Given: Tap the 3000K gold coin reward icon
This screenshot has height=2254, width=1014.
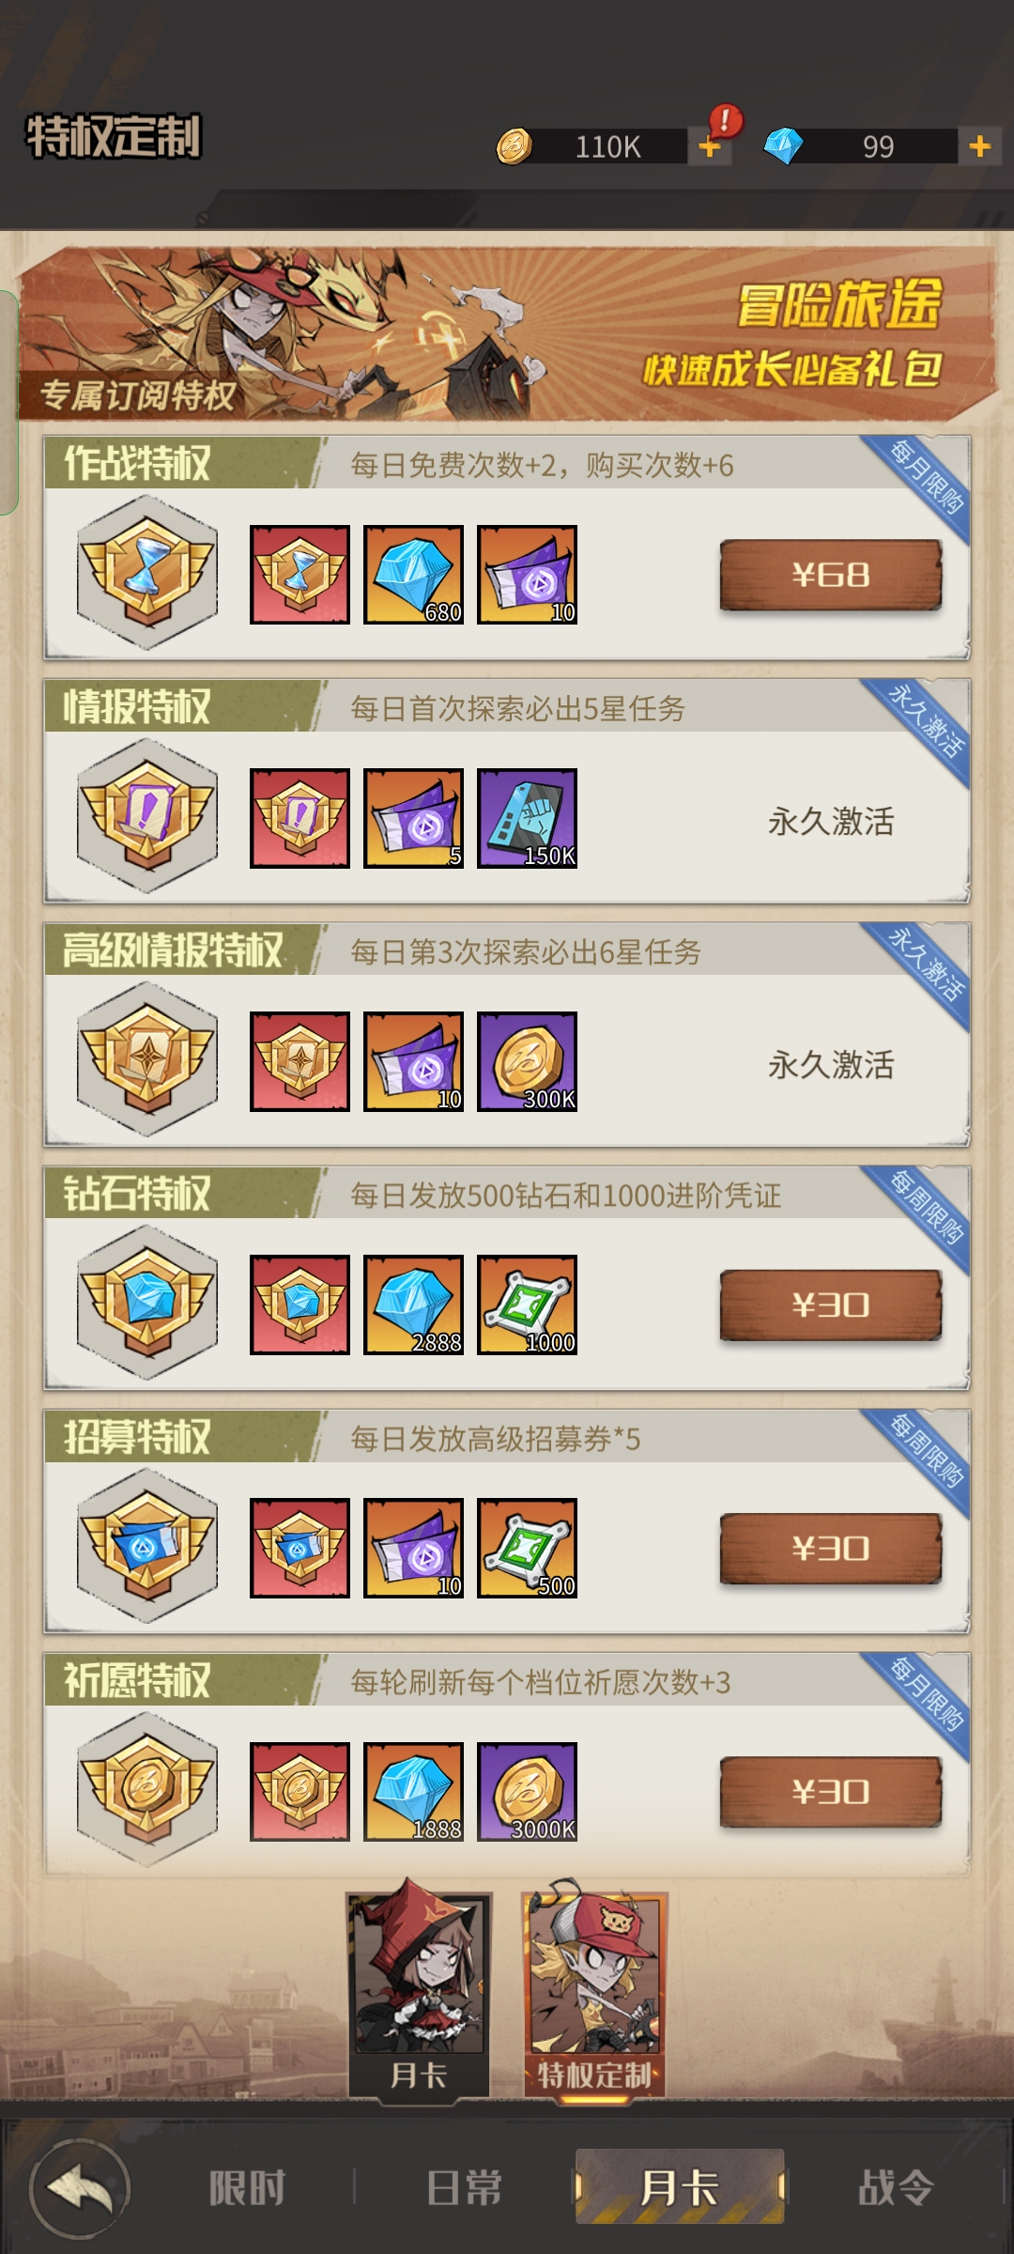Looking at the screenshot, I should pos(527,1792).
